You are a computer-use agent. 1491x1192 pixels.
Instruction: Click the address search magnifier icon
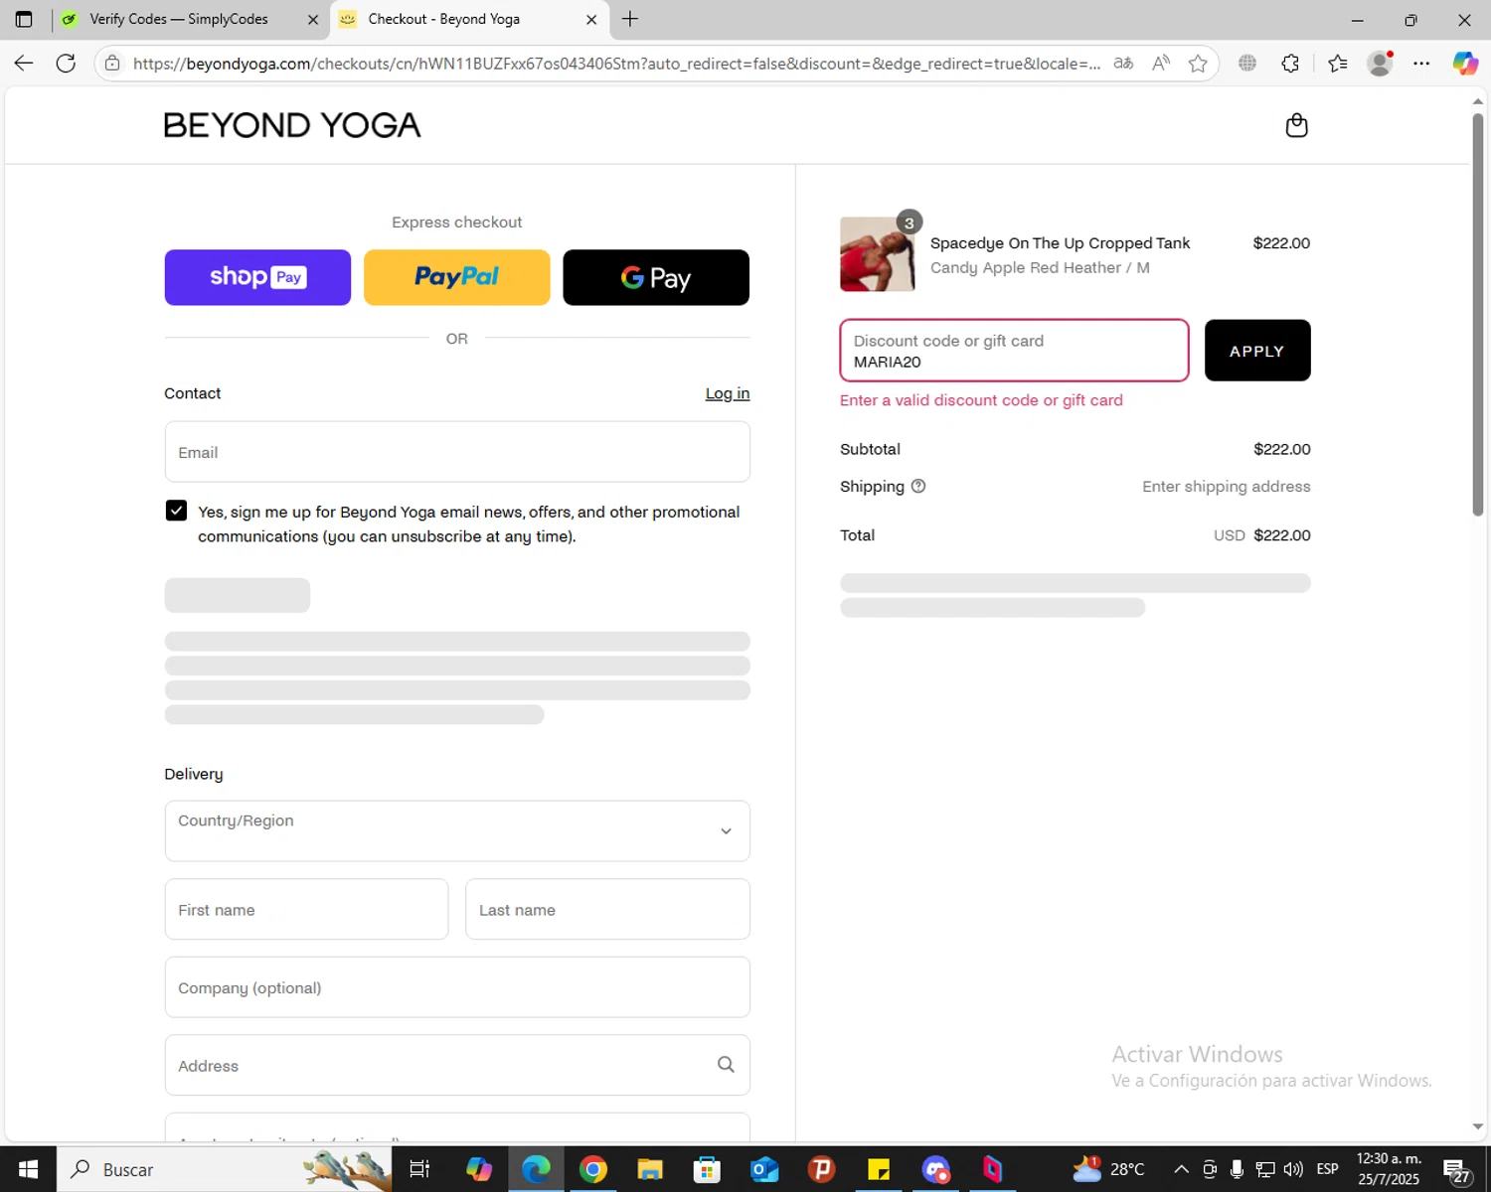pos(726,1065)
